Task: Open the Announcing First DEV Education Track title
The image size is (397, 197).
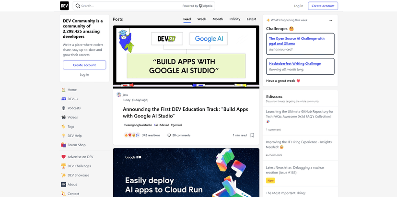Action: [186, 113]
